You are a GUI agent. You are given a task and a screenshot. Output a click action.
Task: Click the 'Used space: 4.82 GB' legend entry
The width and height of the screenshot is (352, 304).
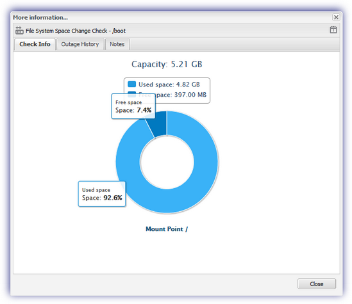tap(163, 84)
